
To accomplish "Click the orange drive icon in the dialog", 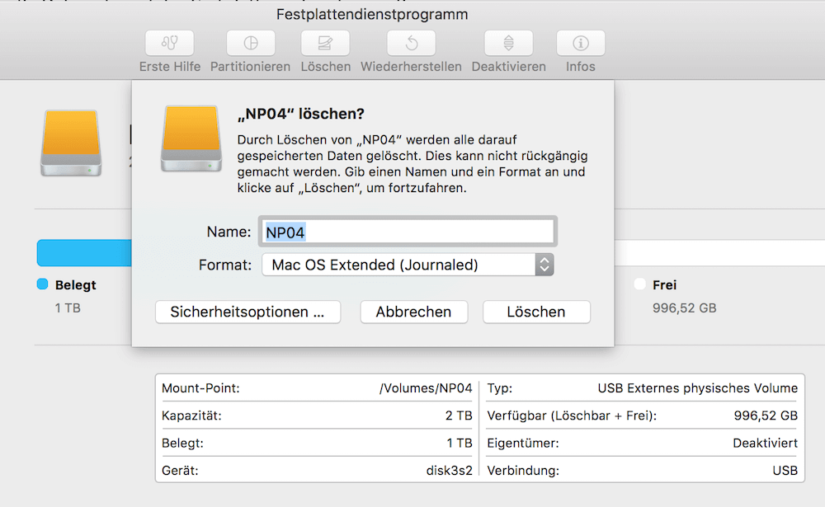I will pyautogui.click(x=191, y=142).
